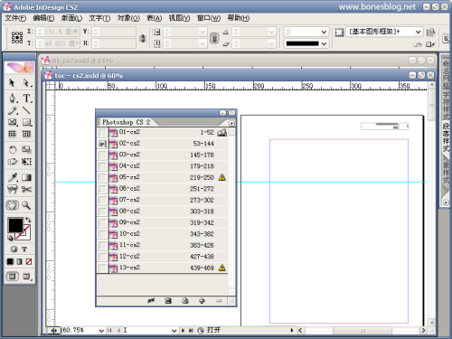
Task: Open the 文字(T) menu
Action: tap(99, 18)
